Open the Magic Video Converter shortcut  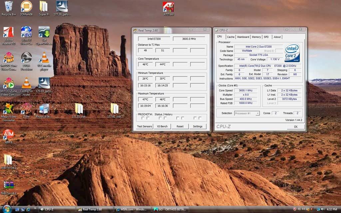[x=9, y=112]
